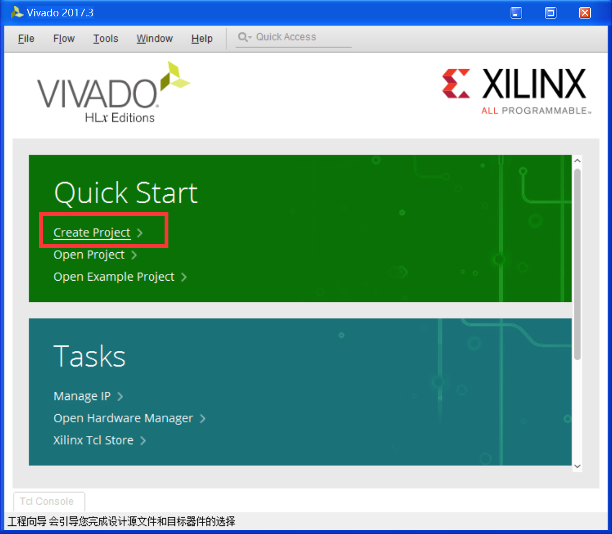Open the Flow menu
Screen dimensions: 612x534
click(x=64, y=39)
